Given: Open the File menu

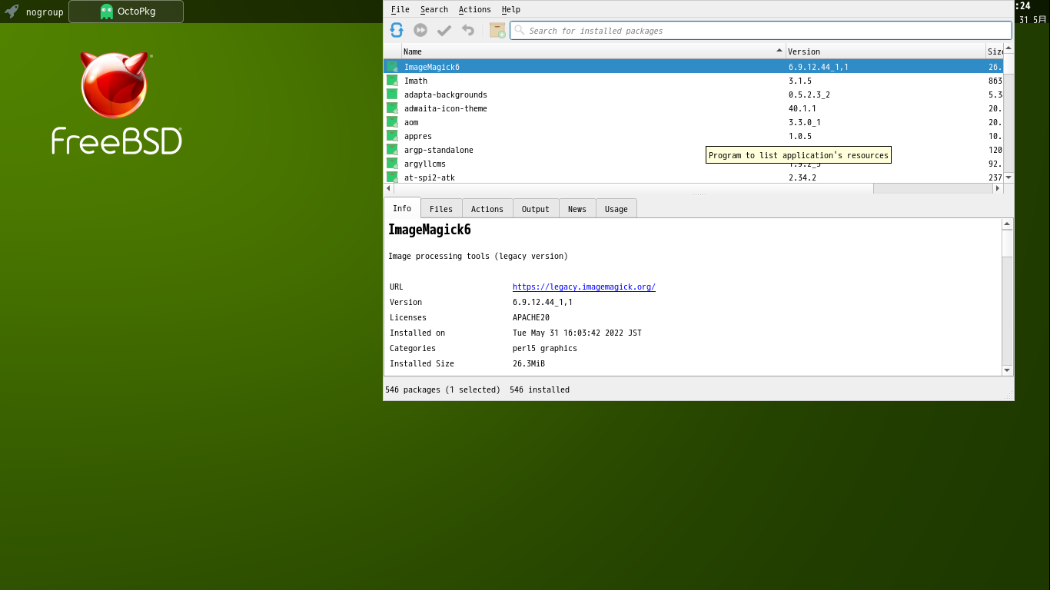Looking at the screenshot, I should pos(400,9).
